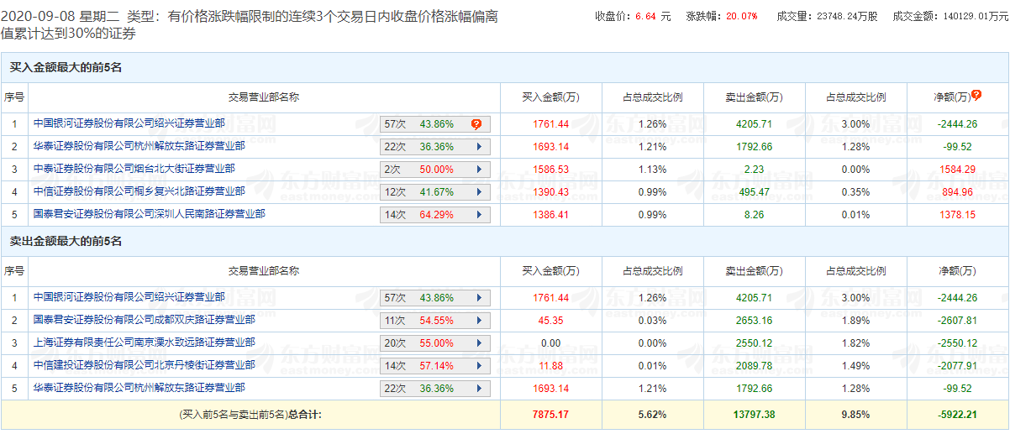Screen dimensions: 1010x434
Task: Open 国泰君安成都双庆路证券营业部 link
Action: click(x=145, y=320)
